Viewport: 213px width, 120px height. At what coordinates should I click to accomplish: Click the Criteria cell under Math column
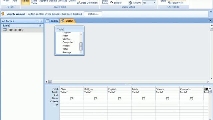coord(143,101)
